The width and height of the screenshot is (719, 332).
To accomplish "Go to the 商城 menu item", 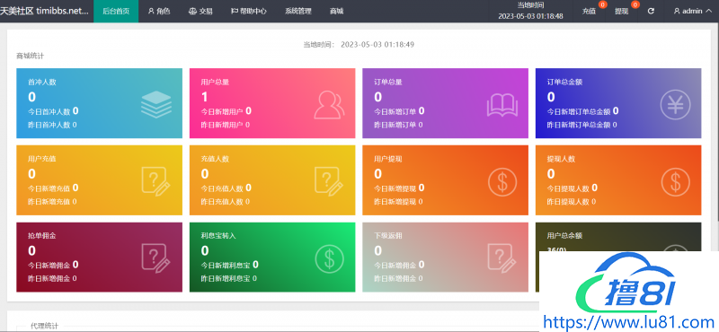I will click(x=336, y=11).
